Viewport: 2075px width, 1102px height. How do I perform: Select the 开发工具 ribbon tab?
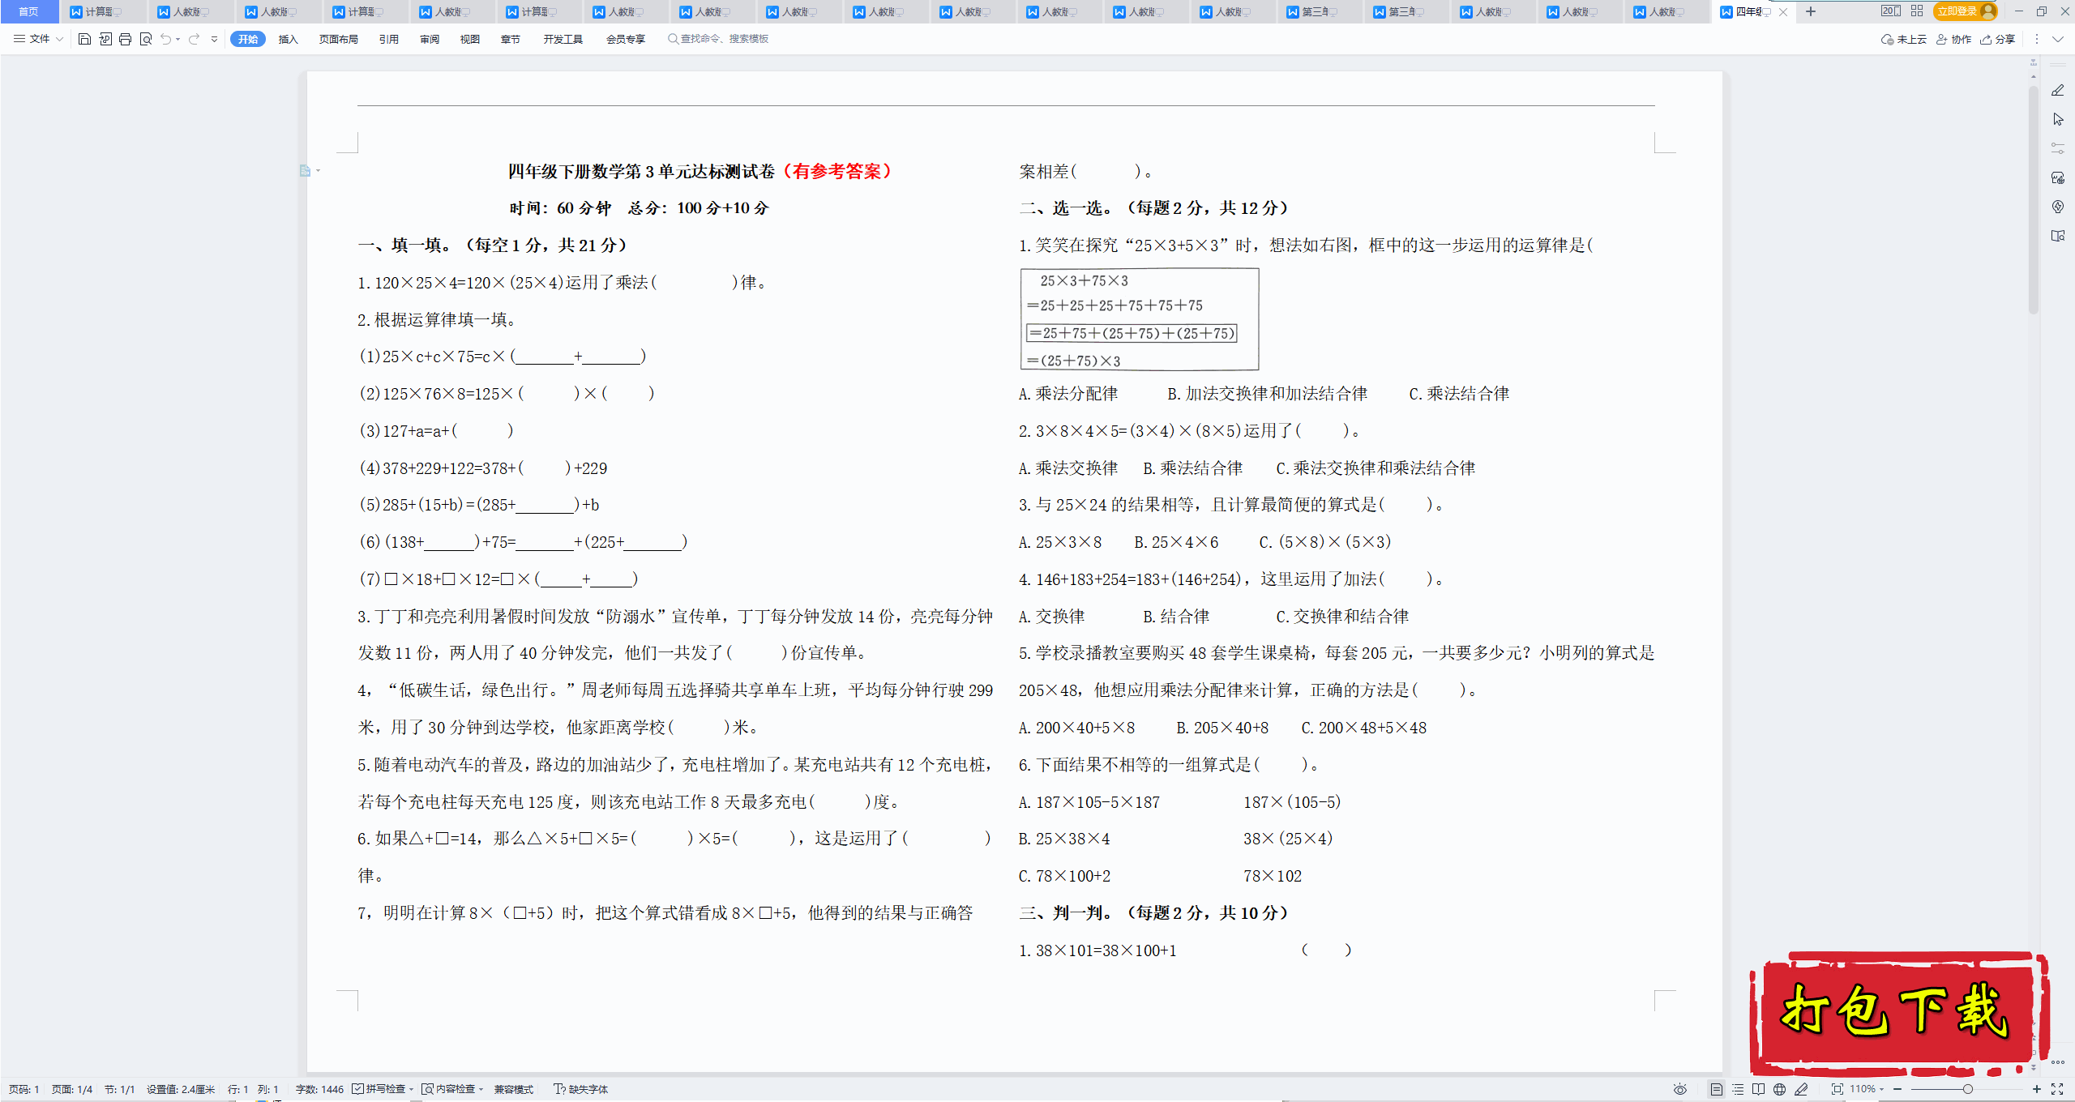pos(563,39)
